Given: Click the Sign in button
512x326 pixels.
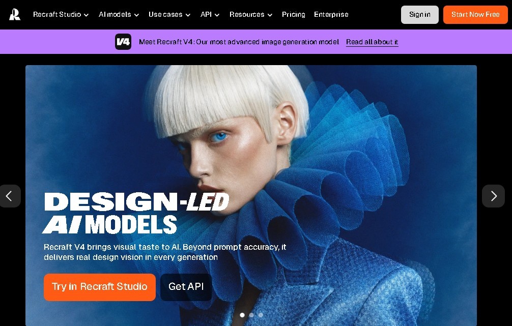Looking at the screenshot, I should pyautogui.click(x=419, y=15).
